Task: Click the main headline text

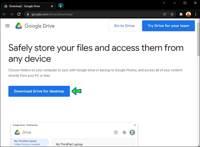Action: pos(96,53)
